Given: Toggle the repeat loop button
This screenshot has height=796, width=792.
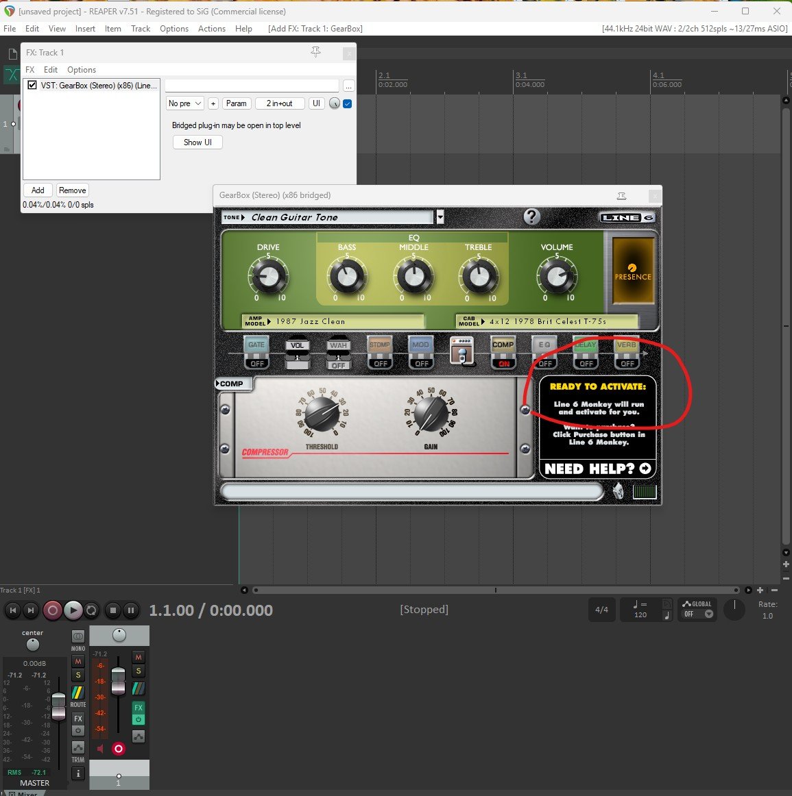Looking at the screenshot, I should 91,610.
